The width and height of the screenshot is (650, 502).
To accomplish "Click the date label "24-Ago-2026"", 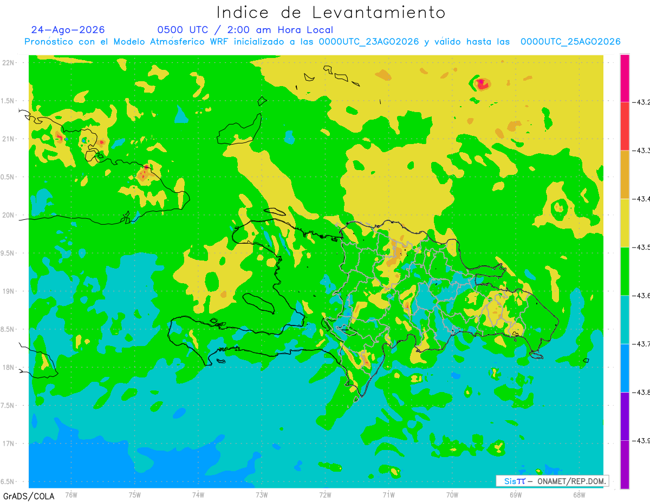I will point(68,30).
